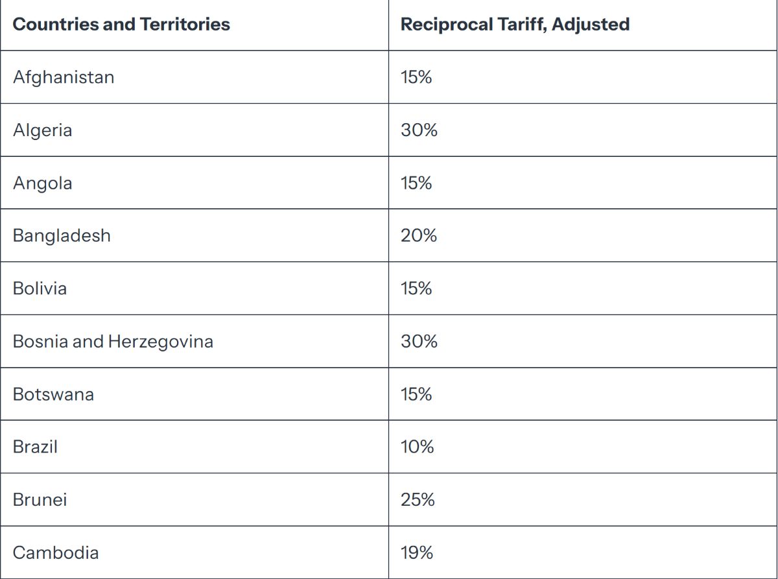
Task: Click Bangladesh's 20% tariff value
Action: 419,235
